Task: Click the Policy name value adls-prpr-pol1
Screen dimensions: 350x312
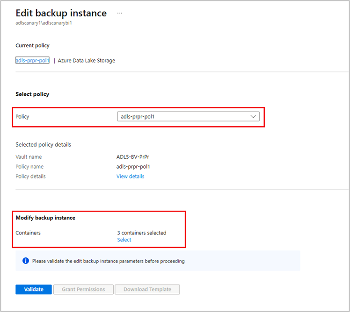Action: (133, 167)
